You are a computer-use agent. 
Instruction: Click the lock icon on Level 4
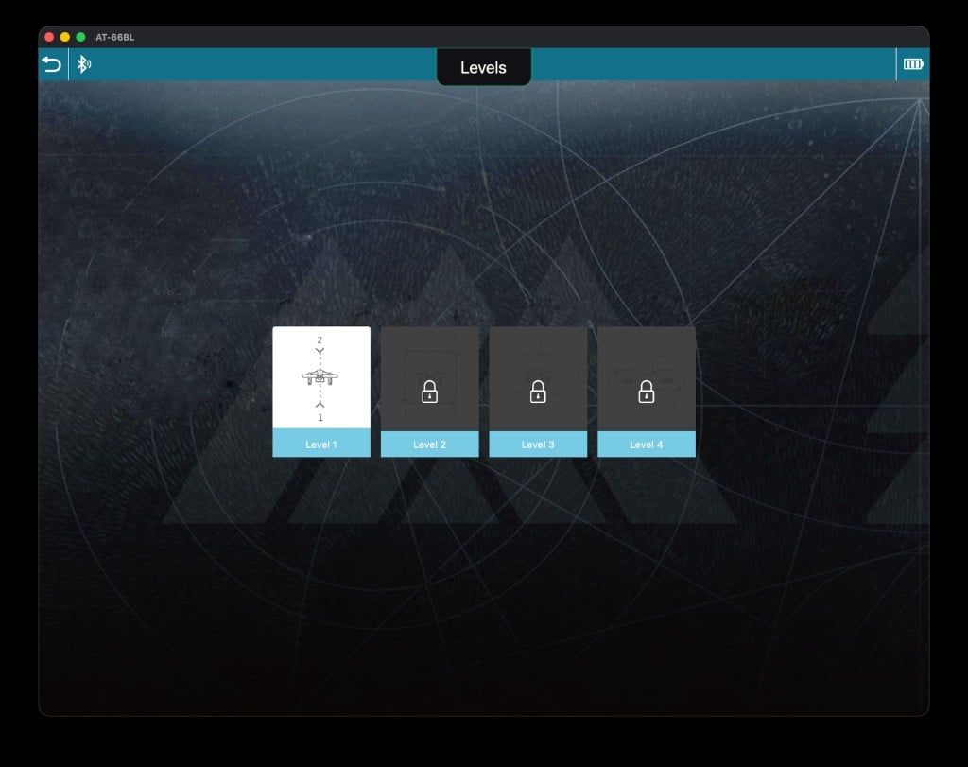[x=647, y=392]
